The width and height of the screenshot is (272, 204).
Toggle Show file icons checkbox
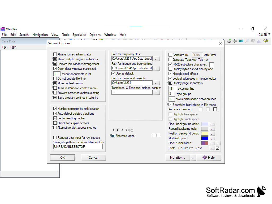[x=113, y=136]
